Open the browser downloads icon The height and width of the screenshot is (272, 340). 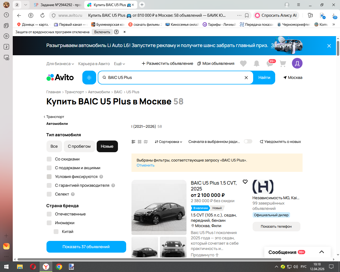(334, 16)
